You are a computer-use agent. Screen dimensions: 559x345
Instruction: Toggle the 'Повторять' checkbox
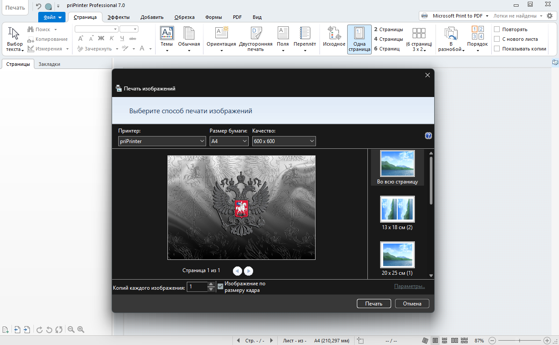(x=497, y=29)
